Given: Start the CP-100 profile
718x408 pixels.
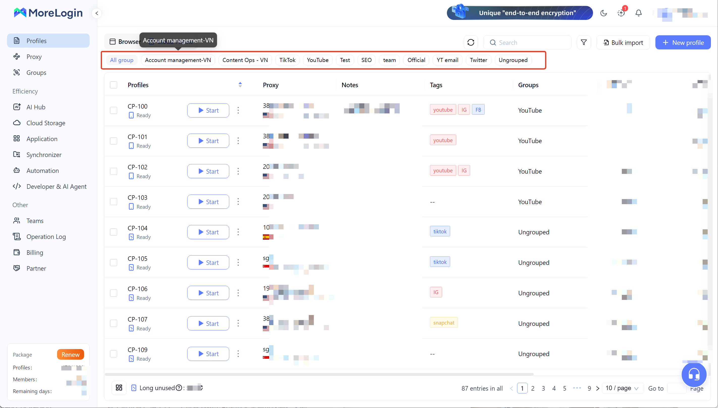Looking at the screenshot, I should 208,110.
